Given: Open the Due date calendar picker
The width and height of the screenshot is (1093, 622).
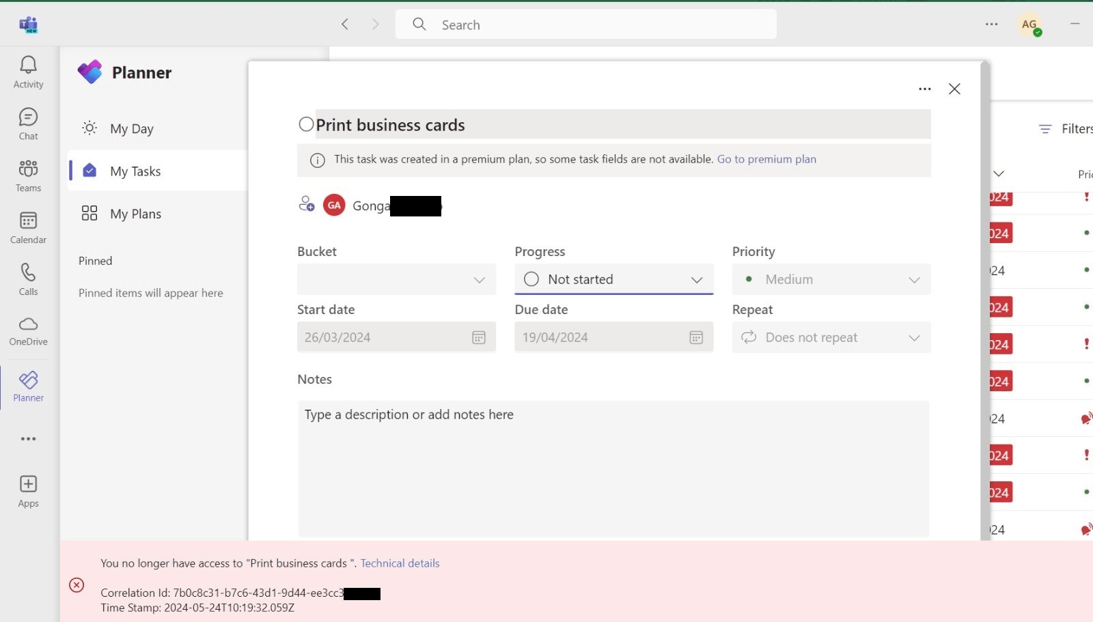Looking at the screenshot, I should (696, 337).
